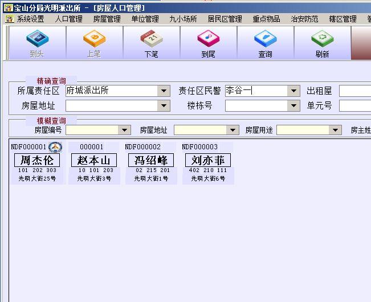
Task: Click address 光明大街3号
Action: tap(94, 178)
